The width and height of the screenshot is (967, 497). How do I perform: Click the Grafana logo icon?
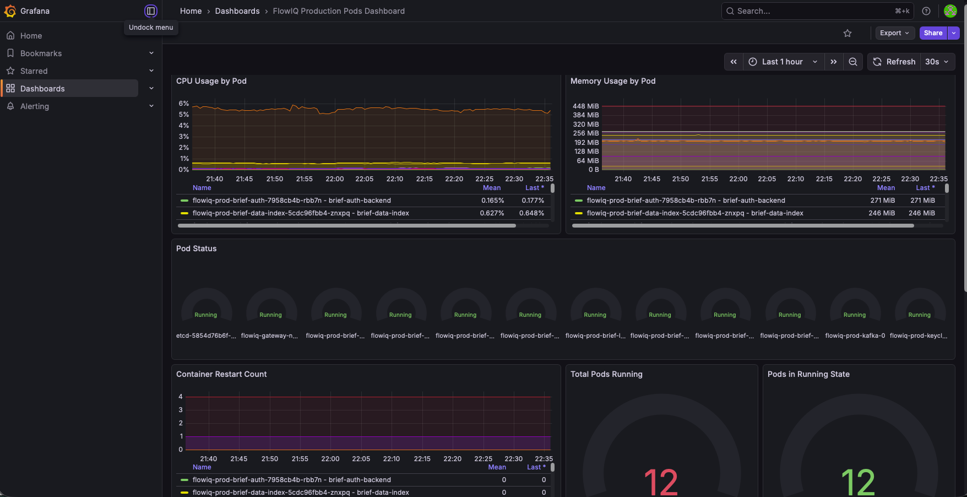[x=10, y=11]
